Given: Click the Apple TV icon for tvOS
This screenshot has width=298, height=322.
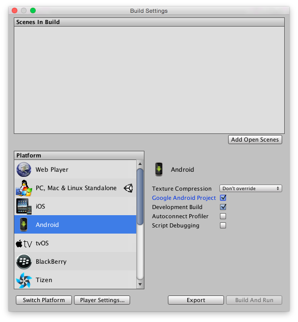Looking at the screenshot, I should tap(24, 244).
